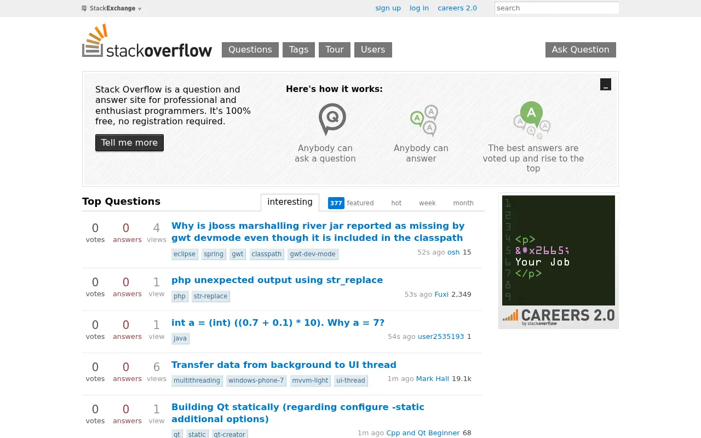Open the 'int a = (int)' question
Viewport: 701px width, 438px height.
pos(278,322)
